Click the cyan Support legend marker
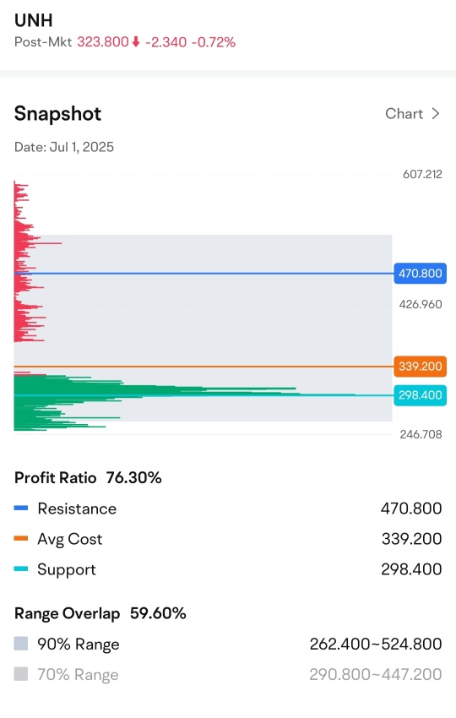 21,568
